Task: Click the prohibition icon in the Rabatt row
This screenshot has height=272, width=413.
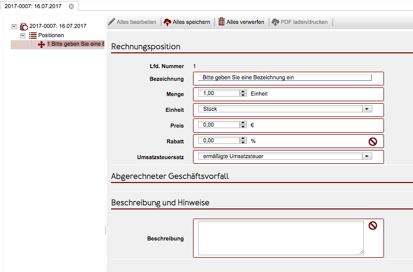Action: [x=372, y=141]
